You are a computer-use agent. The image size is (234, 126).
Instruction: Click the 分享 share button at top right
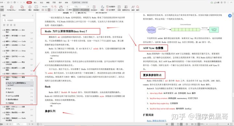(216, 3)
